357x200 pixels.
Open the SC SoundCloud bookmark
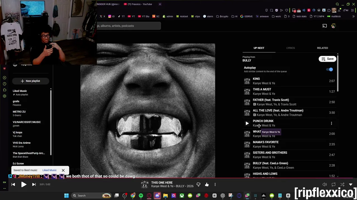[x=156, y=16]
